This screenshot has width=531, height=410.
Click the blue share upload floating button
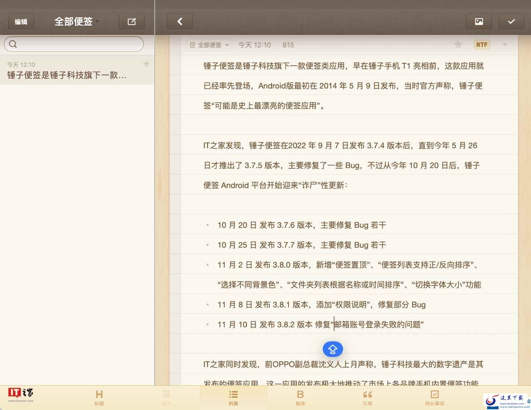point(333,349)
